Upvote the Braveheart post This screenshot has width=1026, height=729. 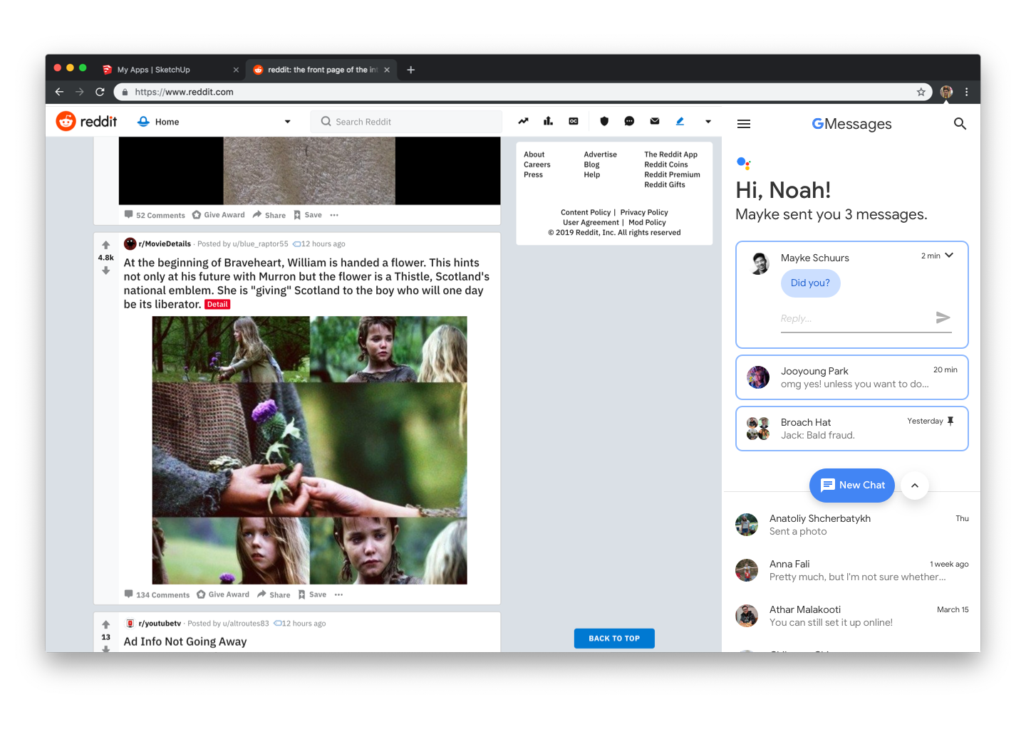point(106,245)
